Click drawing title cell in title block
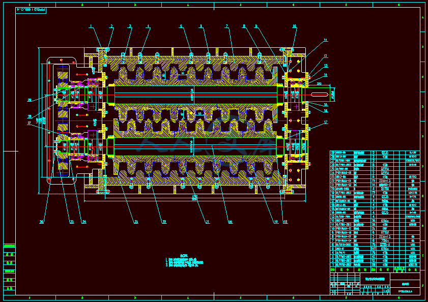The height and width of the screenshot is (302, 428). tap(375, 279)
